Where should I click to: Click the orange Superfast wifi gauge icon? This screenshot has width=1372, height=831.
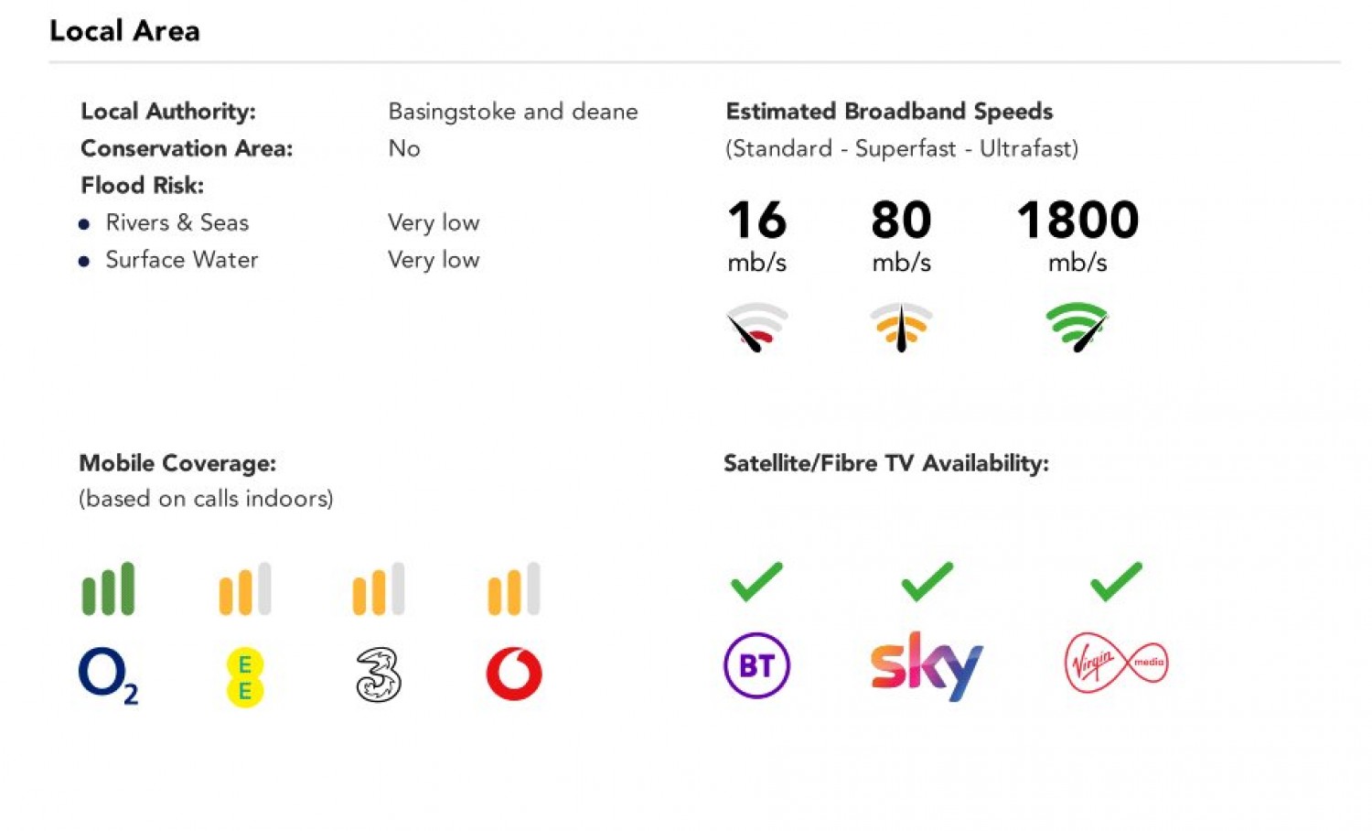(x=901, y=327)
